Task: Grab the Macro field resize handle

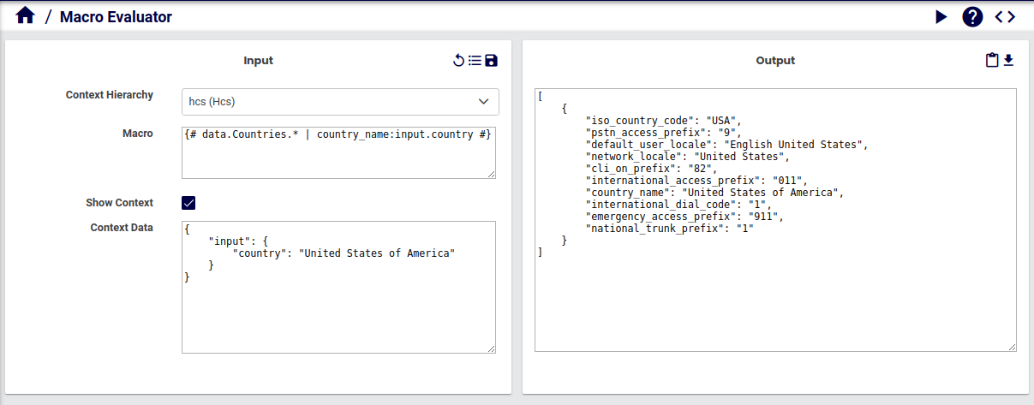Action: (x=492, y=175)
